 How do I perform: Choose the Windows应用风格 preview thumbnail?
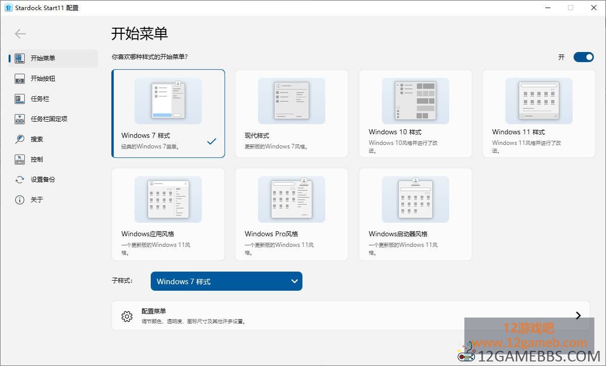[168, 199]
